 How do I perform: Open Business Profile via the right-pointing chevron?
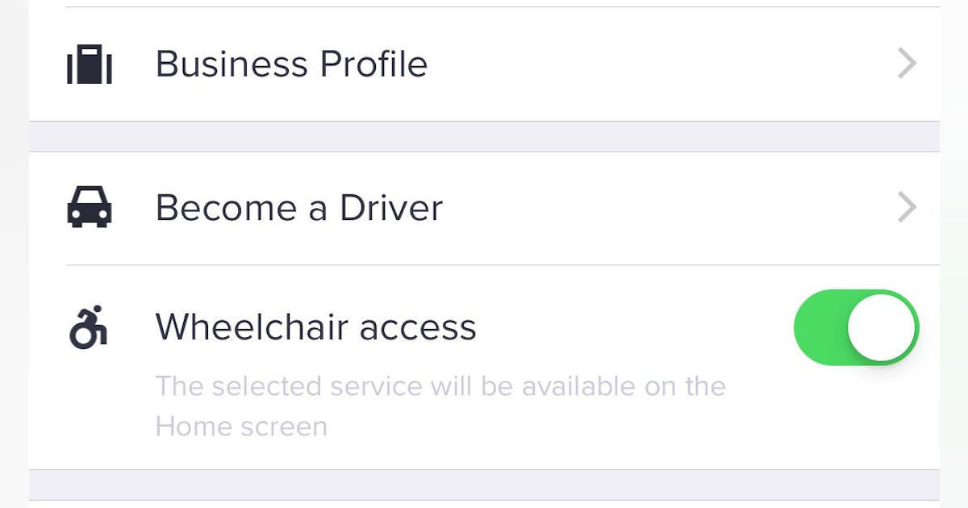click(907, 63)
